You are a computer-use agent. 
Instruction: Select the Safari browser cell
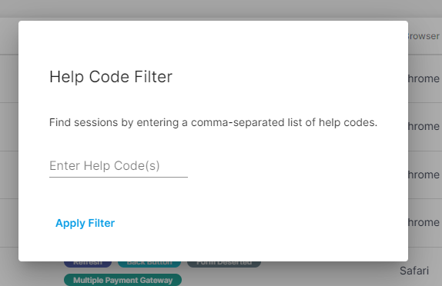(x=414, y=271)
